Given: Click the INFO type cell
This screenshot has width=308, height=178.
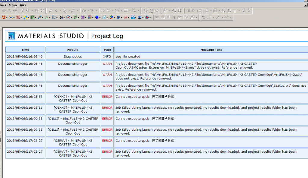Looking at the screenshot, I should (107, 56).
